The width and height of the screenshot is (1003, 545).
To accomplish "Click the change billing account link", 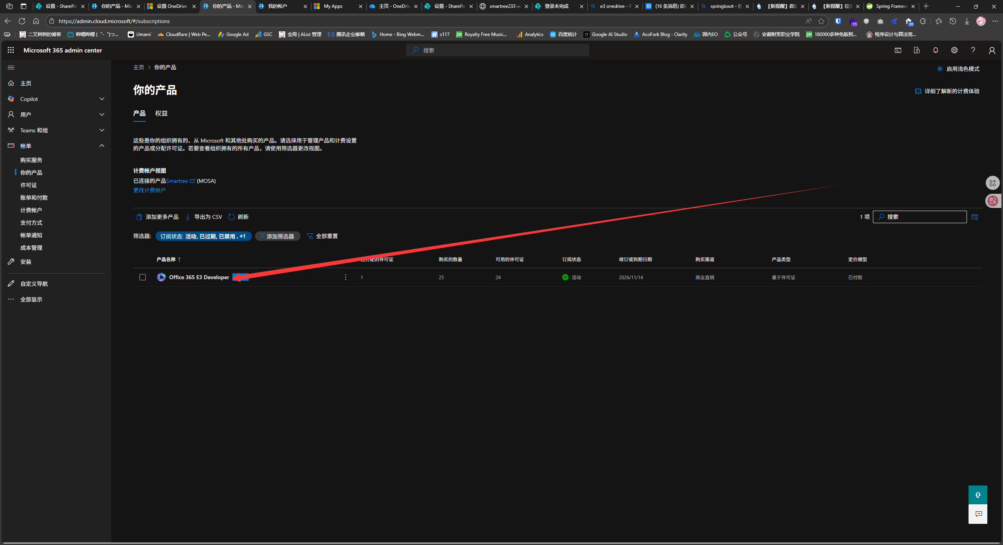I will [149, 190].
